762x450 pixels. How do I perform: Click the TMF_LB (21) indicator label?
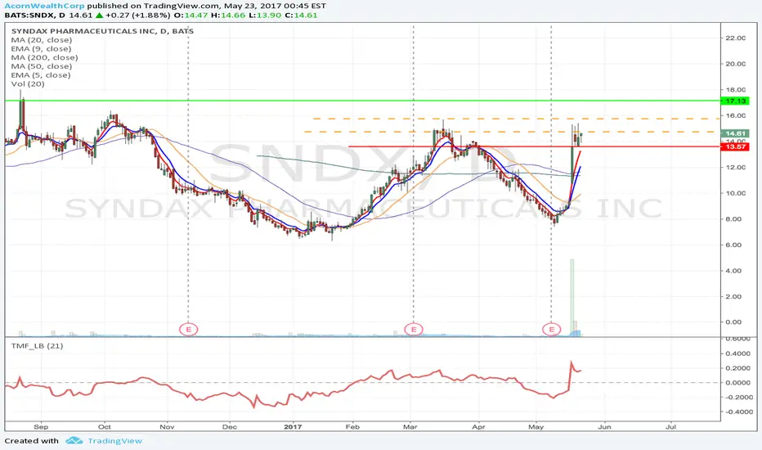[37, 346]
